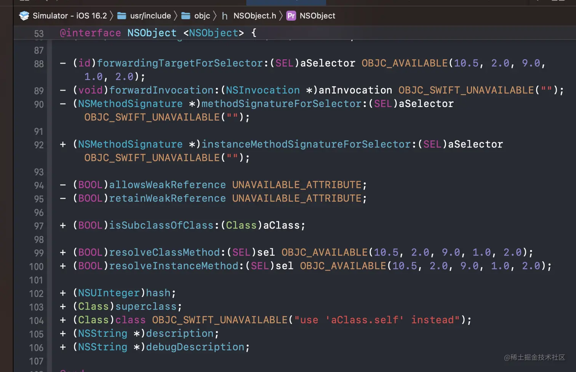
Task: Open the NSObject symbol breadcrumb
Action: click(x=317, y=16)
